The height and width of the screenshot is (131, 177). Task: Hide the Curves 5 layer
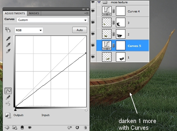coord(93,45)
